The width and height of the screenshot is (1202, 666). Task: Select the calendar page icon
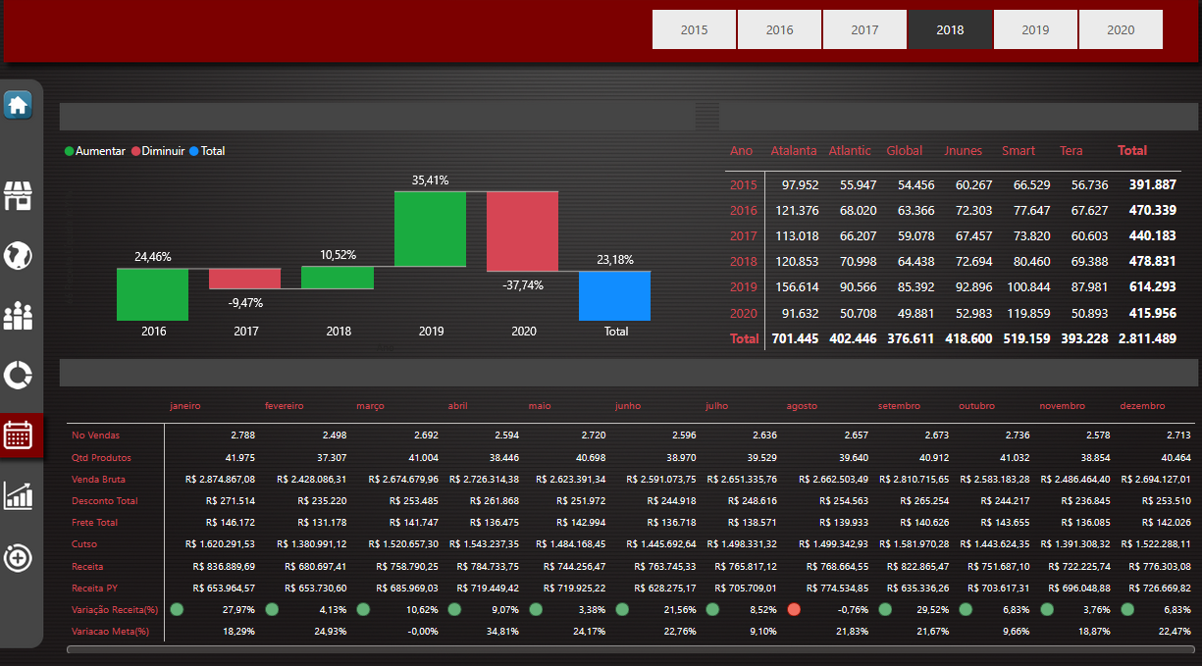pyautogui.click(x=18, y=435)
